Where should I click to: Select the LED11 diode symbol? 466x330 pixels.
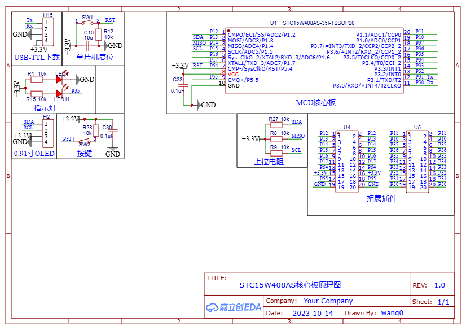pos(59,94)
